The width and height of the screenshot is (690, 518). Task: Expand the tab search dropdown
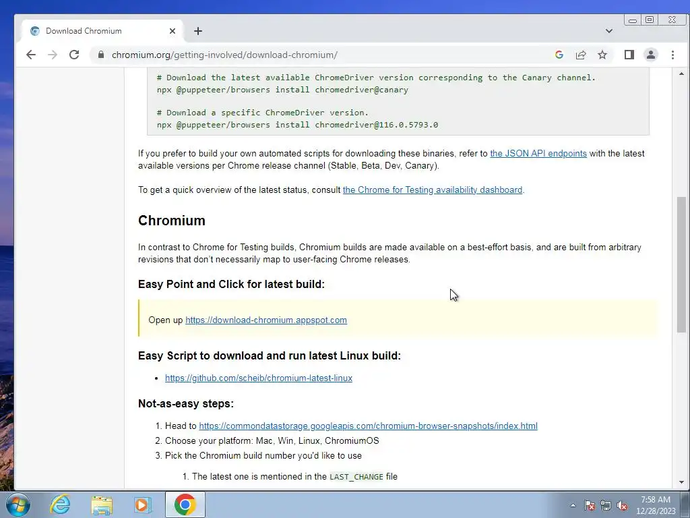[x=609, y=31]
